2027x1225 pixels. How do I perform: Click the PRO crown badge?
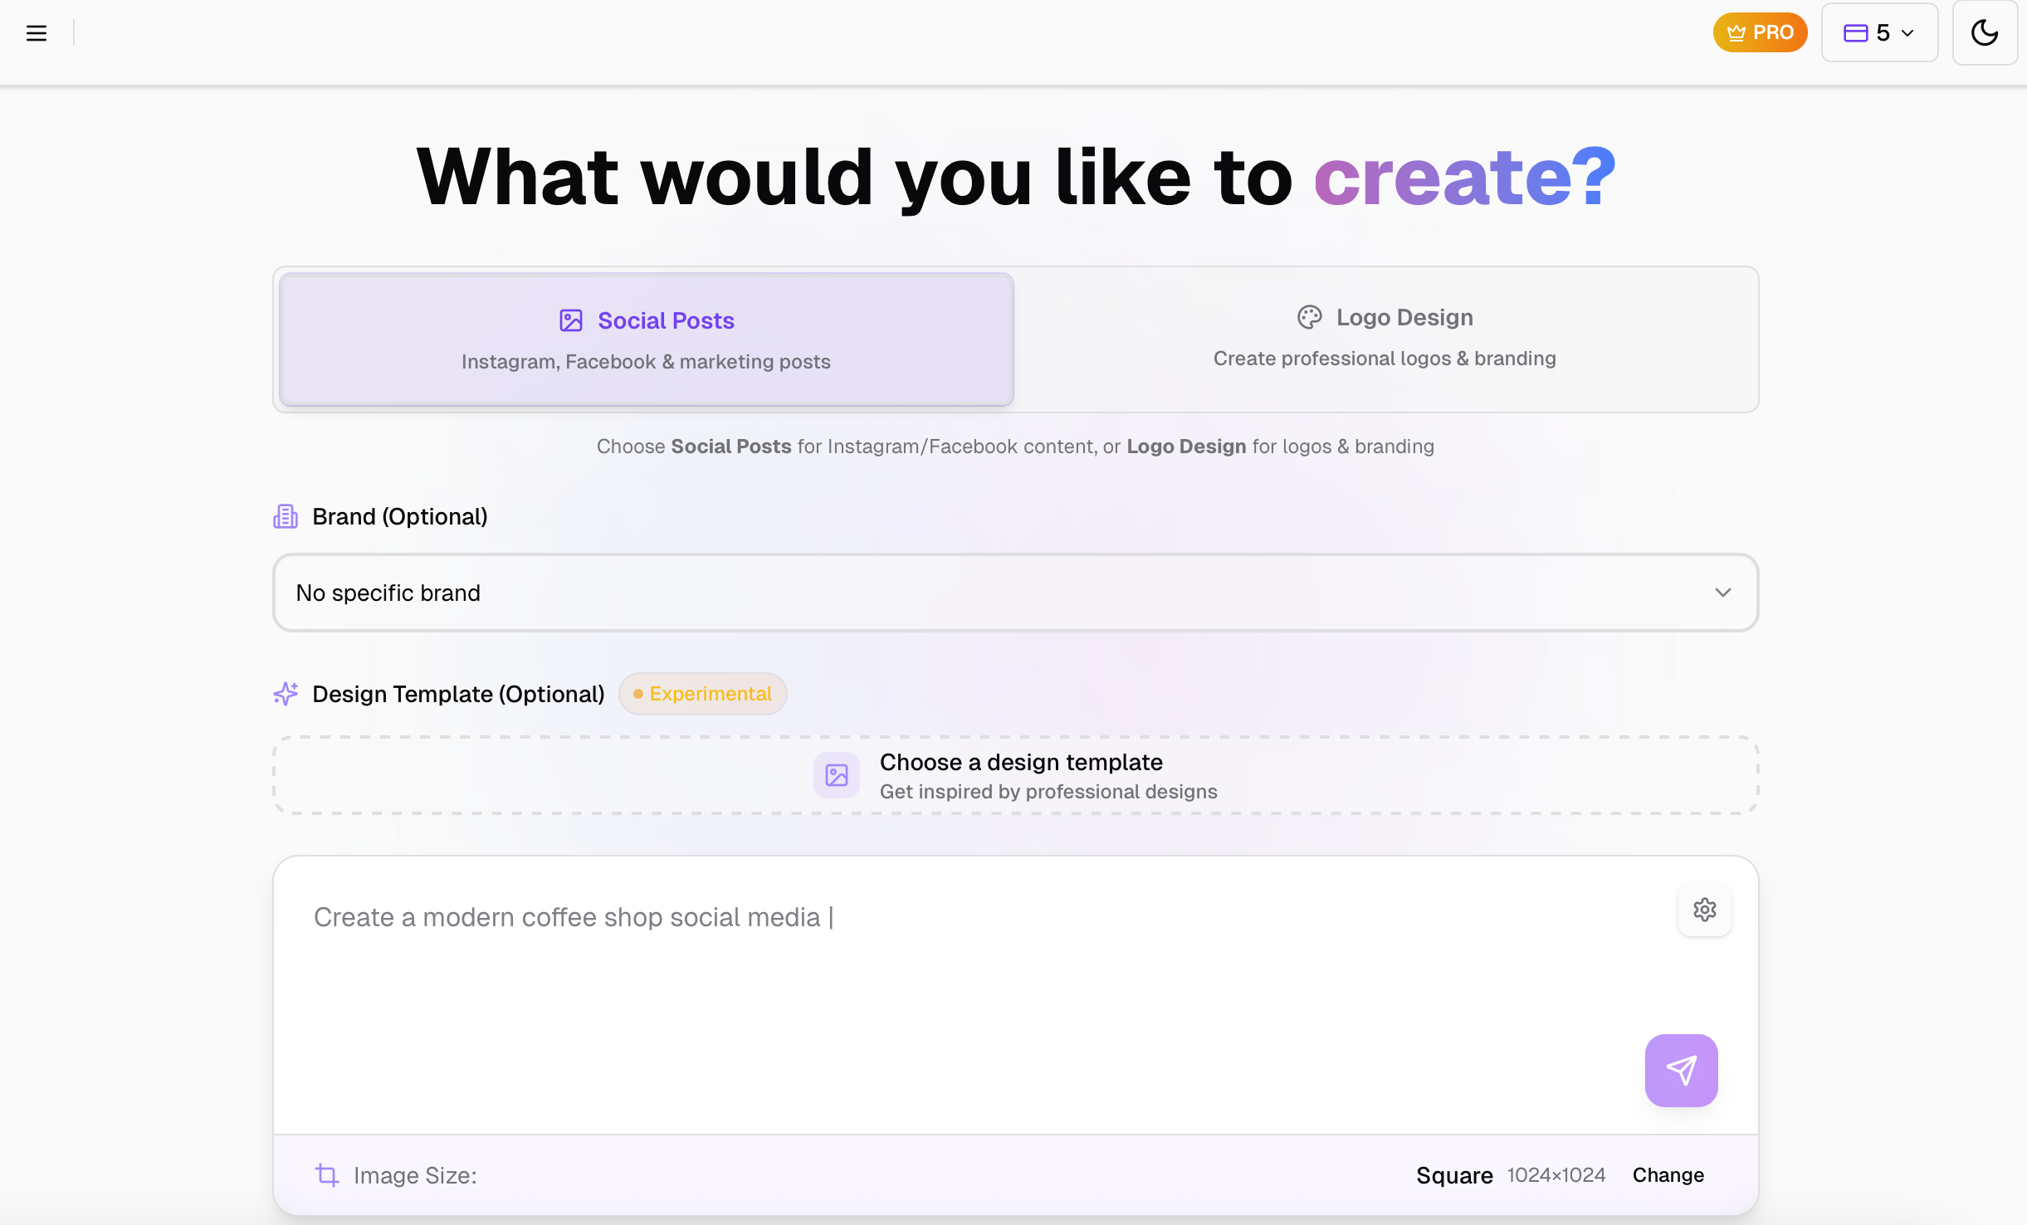point(1760,33)
